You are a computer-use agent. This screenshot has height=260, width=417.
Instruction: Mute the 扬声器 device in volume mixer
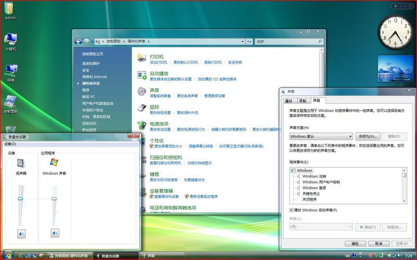coord(21,233)
